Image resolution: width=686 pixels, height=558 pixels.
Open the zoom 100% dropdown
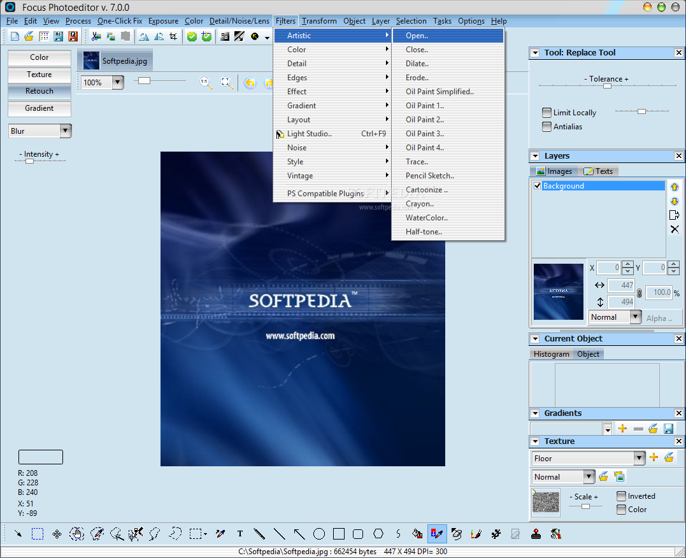[118, 82]
